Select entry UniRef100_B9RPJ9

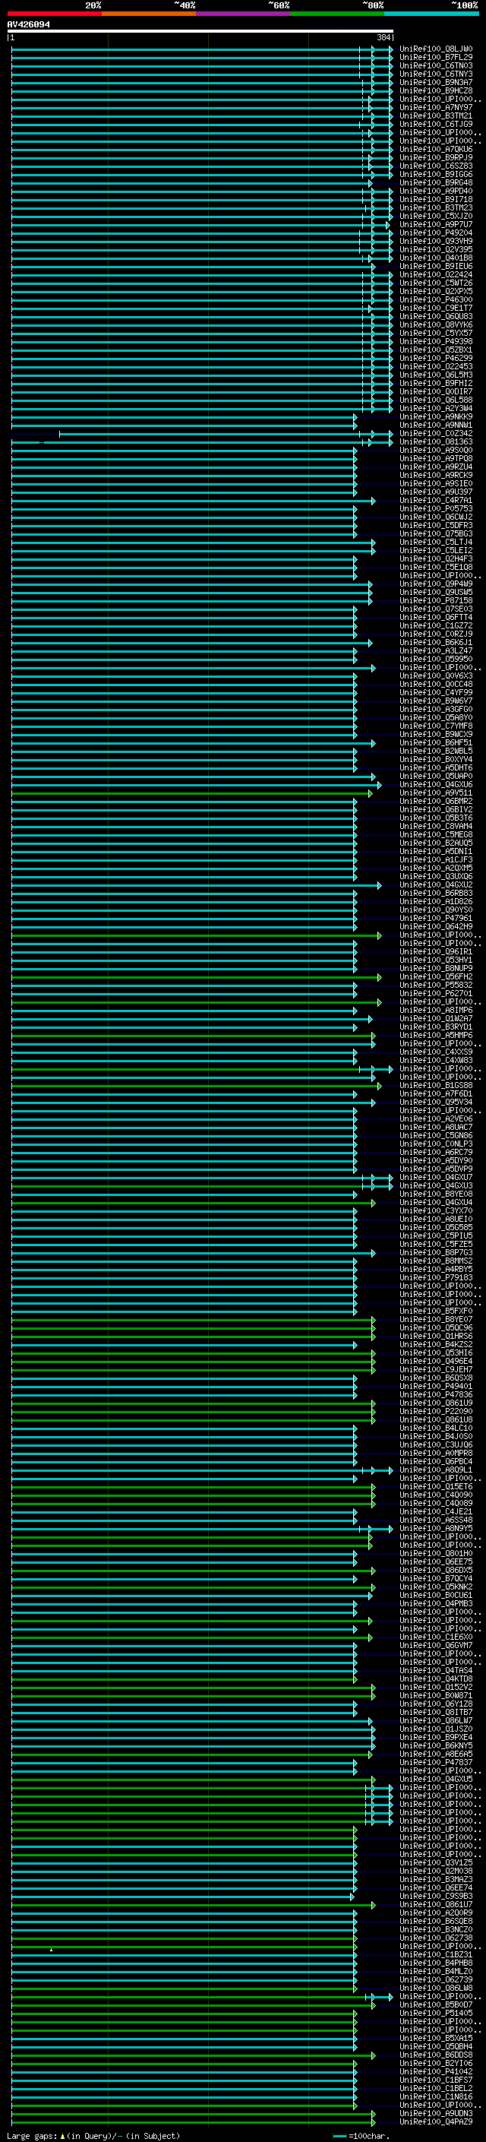(436, 158)
